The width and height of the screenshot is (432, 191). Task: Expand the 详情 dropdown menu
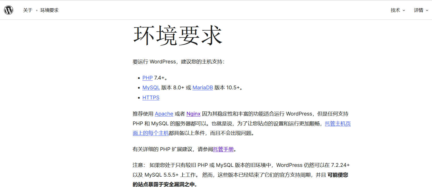point(421,10)
